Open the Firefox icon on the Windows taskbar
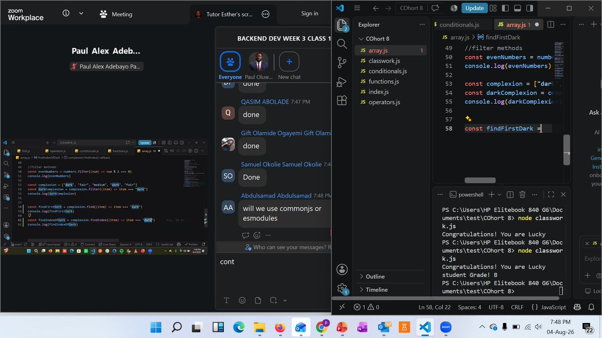This screenshot has width=602, height=338. (279, 327)
